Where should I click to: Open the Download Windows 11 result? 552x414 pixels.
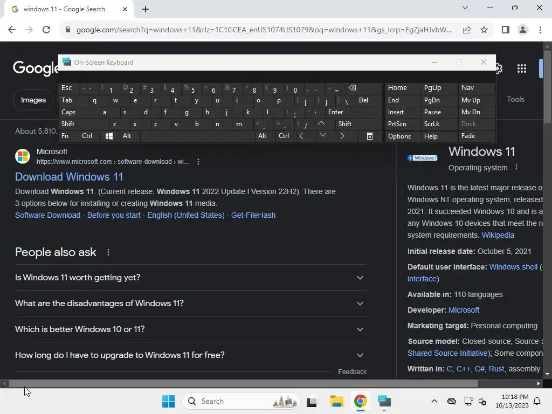click(x=69, y=177)
